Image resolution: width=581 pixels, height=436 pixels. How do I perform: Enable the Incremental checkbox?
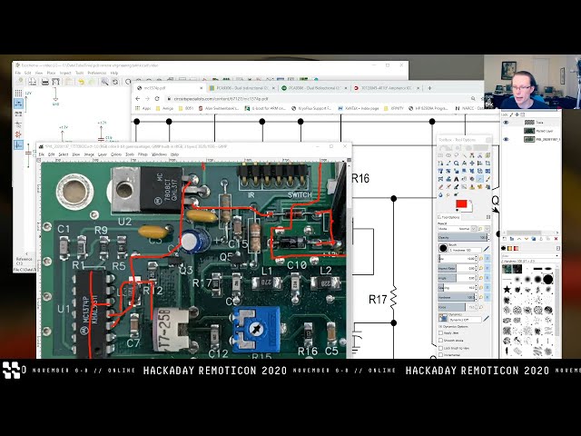(440, 355)
